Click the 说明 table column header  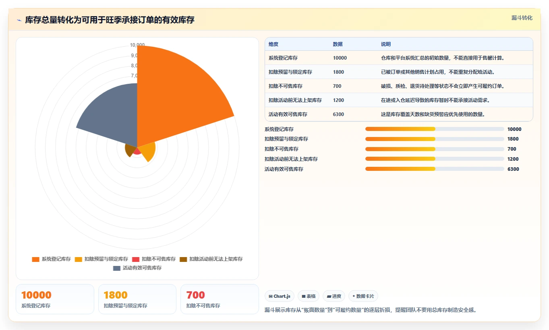(386, 44)
